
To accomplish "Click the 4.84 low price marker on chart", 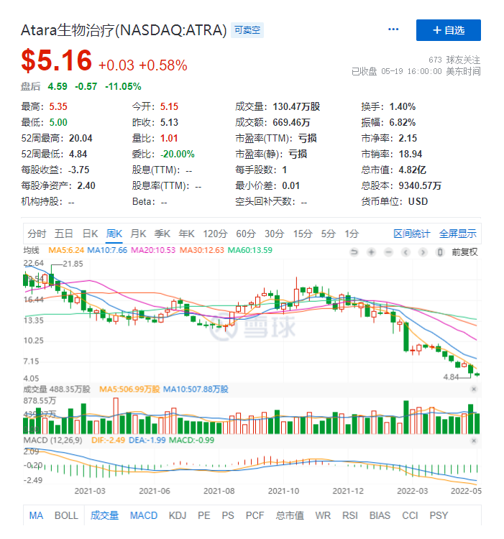I will 451,377.
